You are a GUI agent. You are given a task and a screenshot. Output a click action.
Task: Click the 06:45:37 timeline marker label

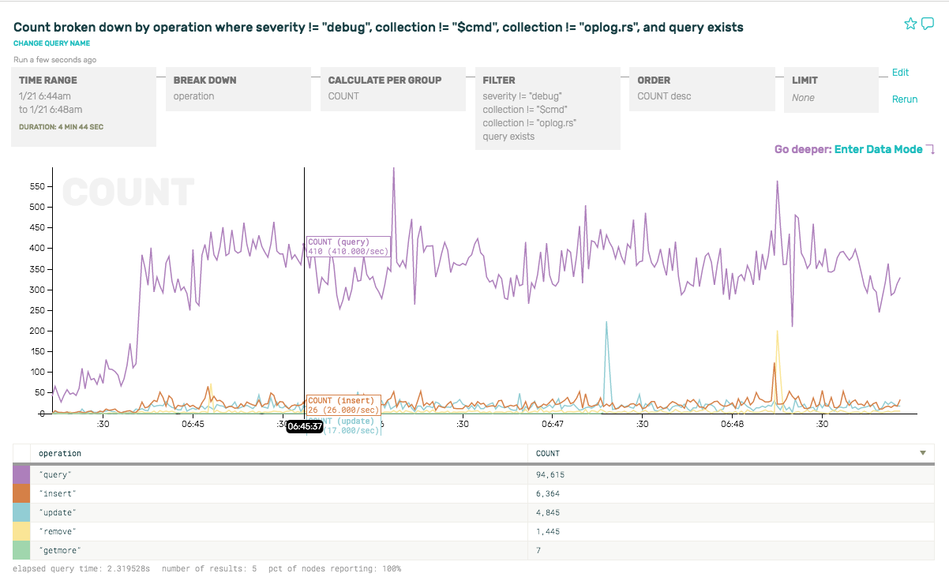pos(305,426)
